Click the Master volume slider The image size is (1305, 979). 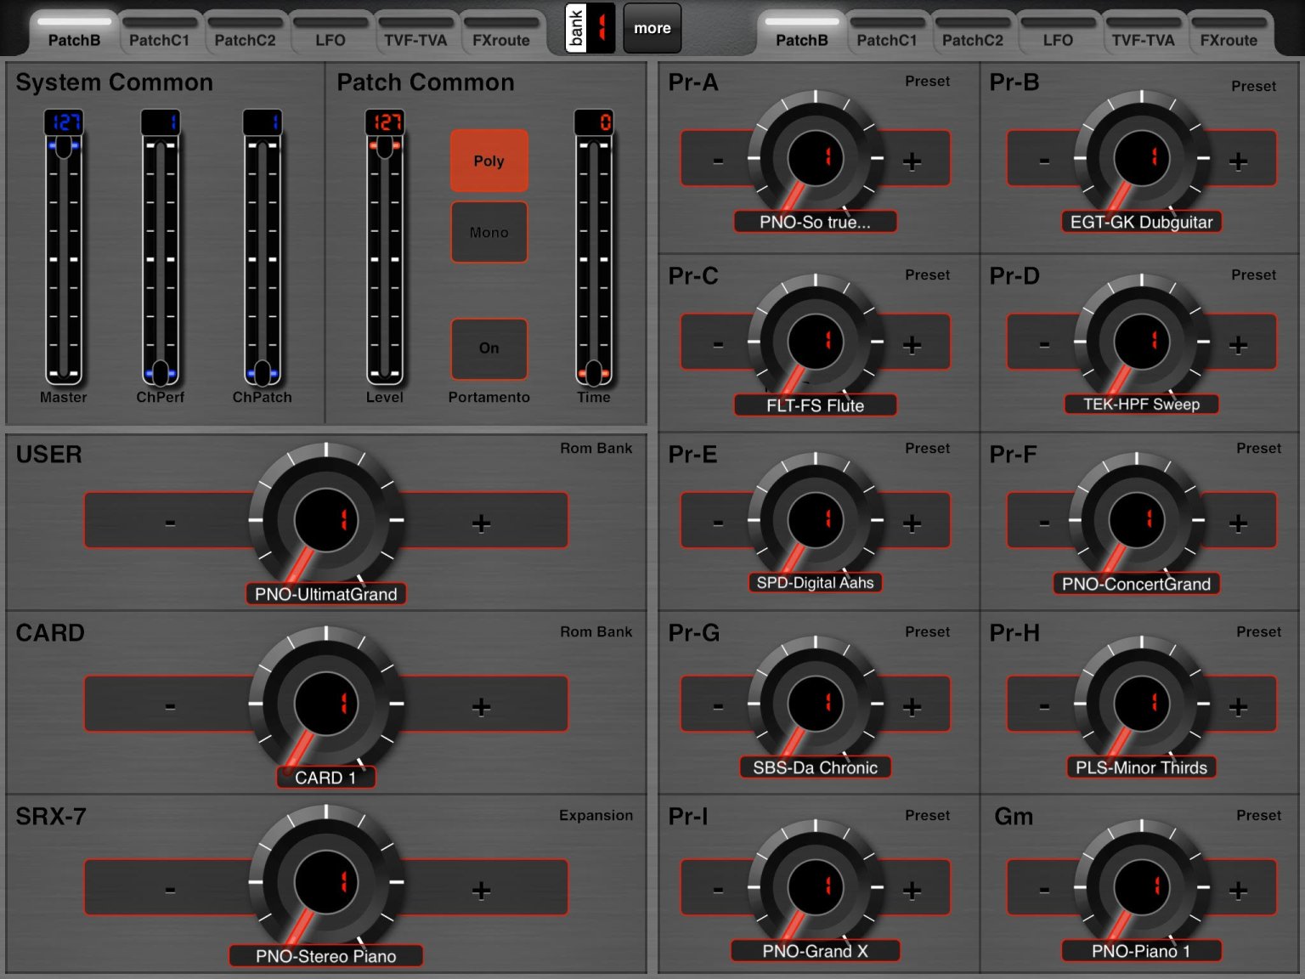point(64,259)
